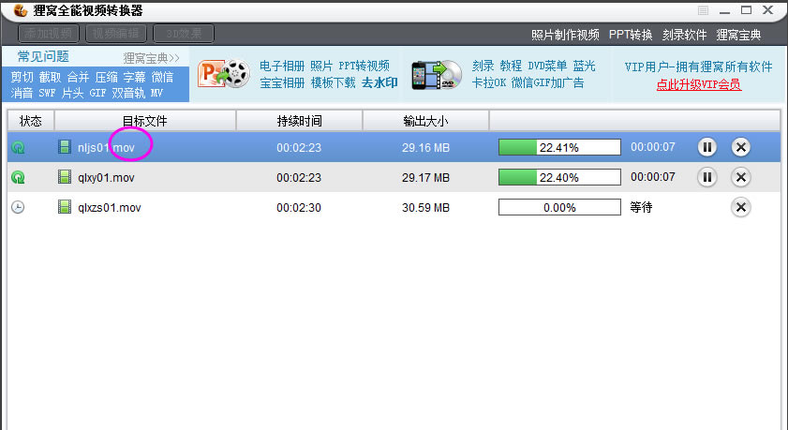Remove the waiting qlxzs01.mov task
The image size is (788, 430).
740,207
